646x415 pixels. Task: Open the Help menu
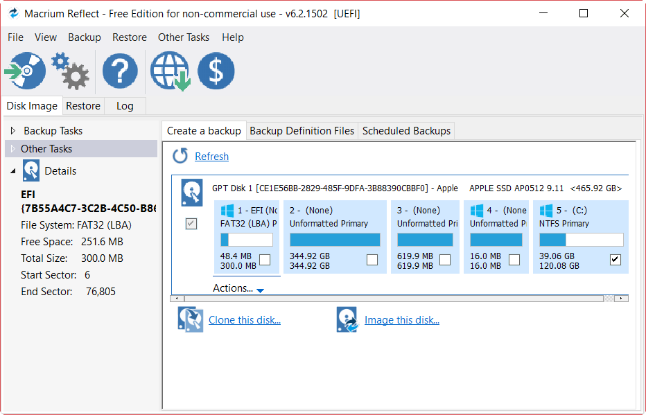[x=233, y=37]
